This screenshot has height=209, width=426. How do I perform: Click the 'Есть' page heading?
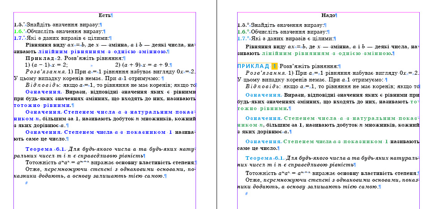pos(105,15)
